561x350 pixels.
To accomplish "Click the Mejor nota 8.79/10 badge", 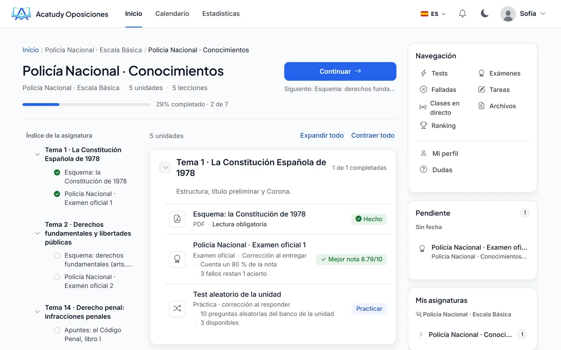I will coord(351,259).
